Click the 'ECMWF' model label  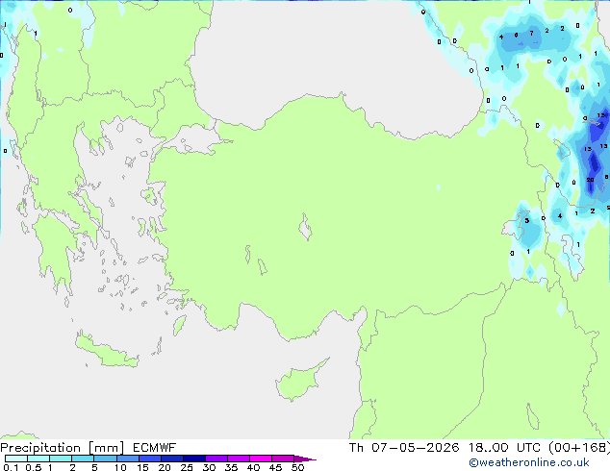coord(155,448)
